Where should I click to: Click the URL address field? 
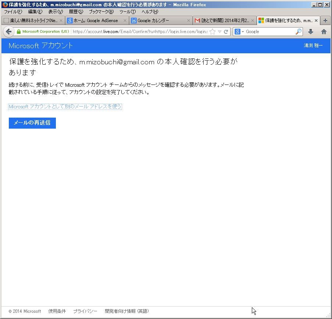pyautogui.click(x=140, y=32)
